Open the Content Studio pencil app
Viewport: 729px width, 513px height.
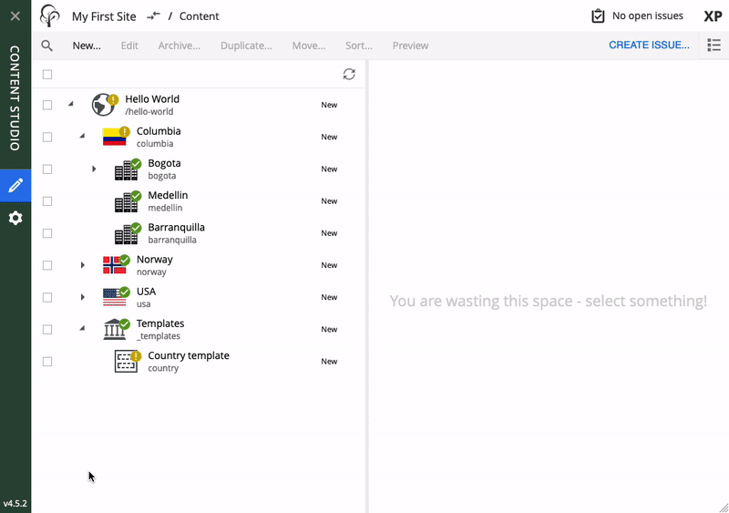coord(15,186)
